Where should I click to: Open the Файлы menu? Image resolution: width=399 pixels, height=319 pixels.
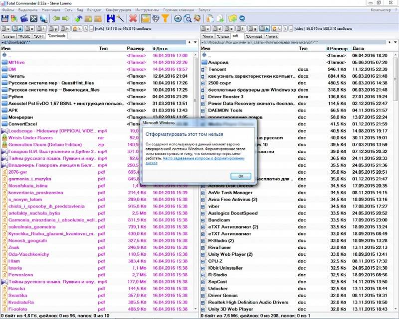click(8, 10)
